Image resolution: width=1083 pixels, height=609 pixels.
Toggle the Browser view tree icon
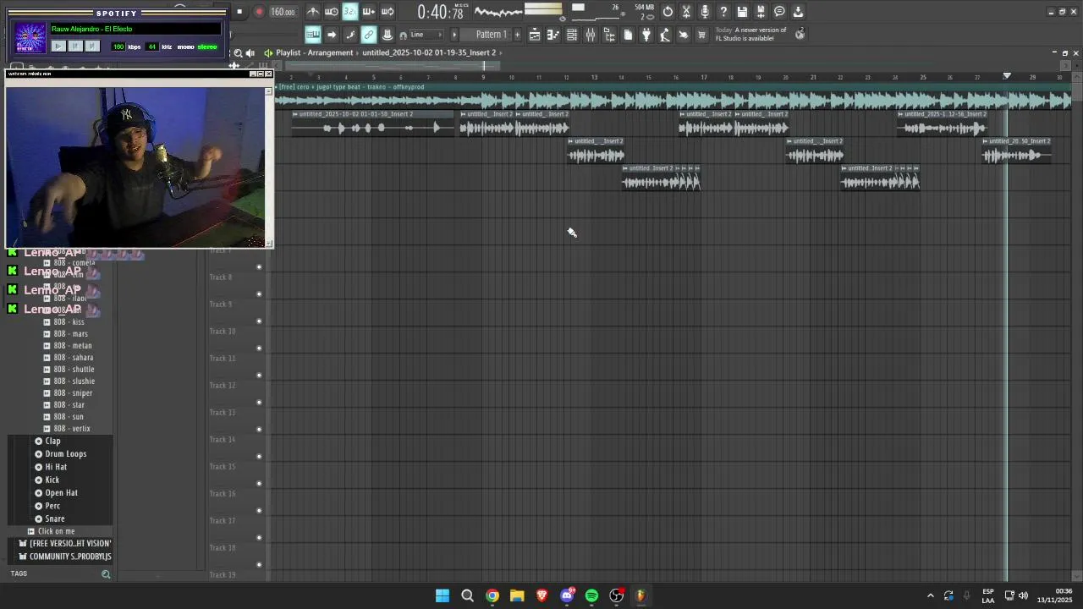[x=609, y=35]
